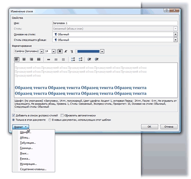The width and height of the screenshot is (191, 179).
Task: Align text to the right
Action: [32, 59]
